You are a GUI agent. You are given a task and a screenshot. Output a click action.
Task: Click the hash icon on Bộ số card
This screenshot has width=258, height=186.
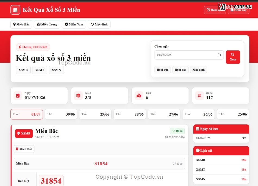coord(199,95)
